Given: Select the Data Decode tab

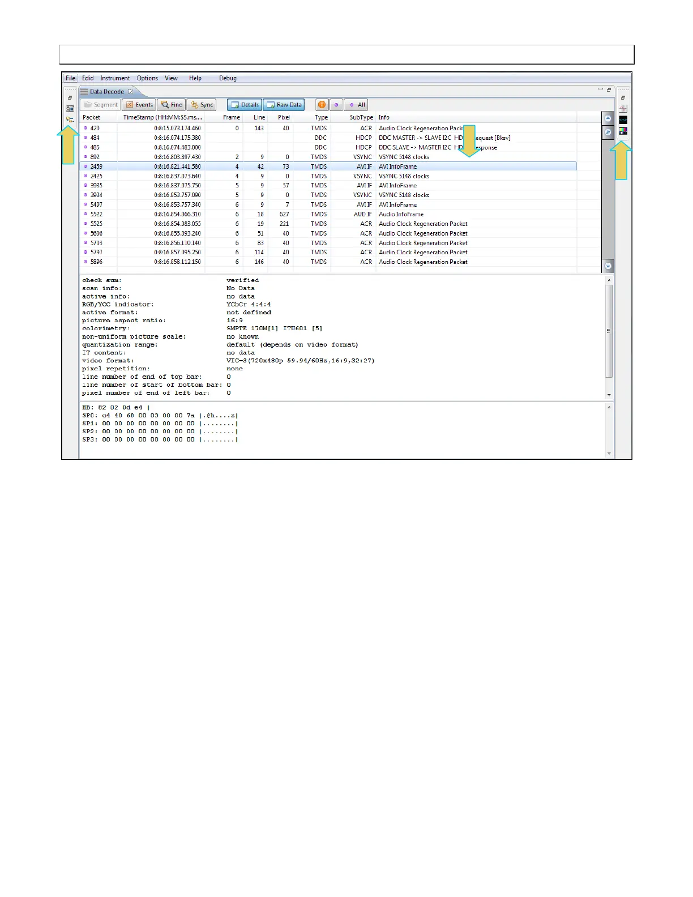Looking at the screenshot, I should click(106, 91).
